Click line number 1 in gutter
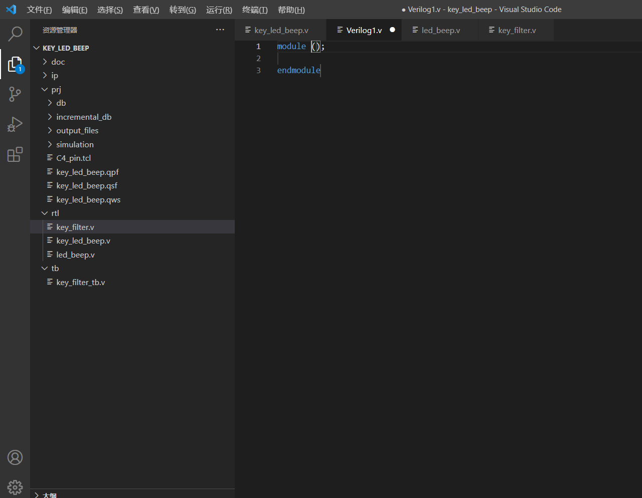 click(258, 46)
